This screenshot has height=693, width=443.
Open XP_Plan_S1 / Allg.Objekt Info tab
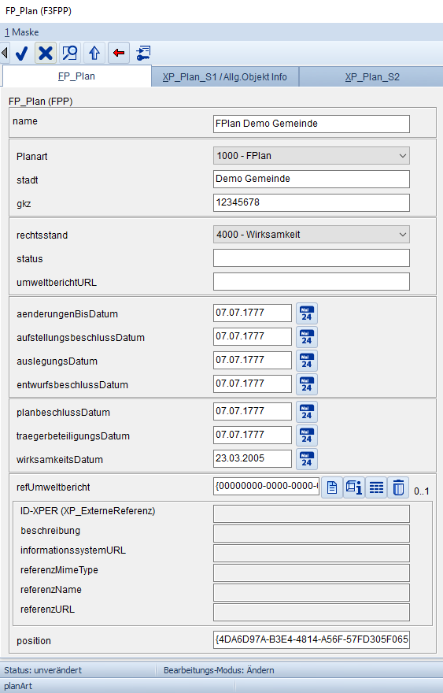225,77
